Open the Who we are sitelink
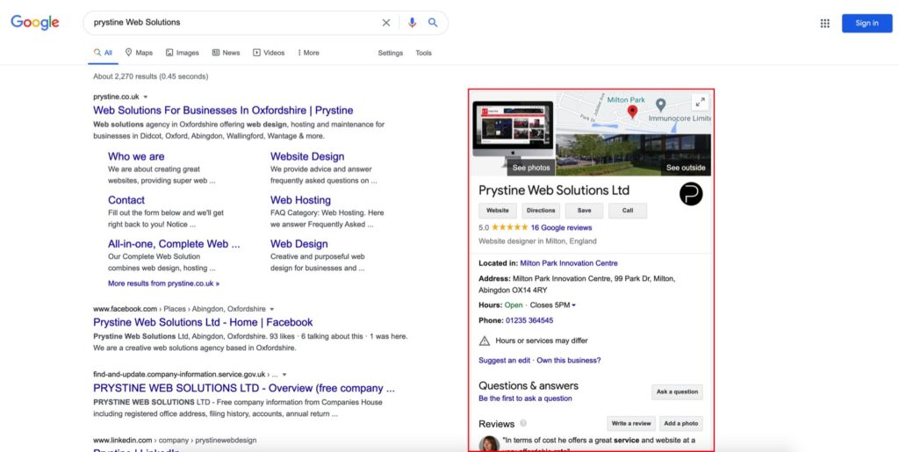 click(136, 156)
